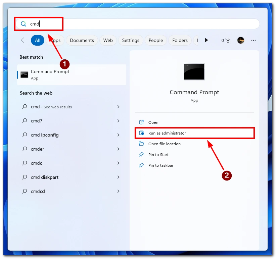This screenshot has width=278, height=261.
Task: Expand the 'cmd - See web results' chevron
Action: tap(118, 107)
